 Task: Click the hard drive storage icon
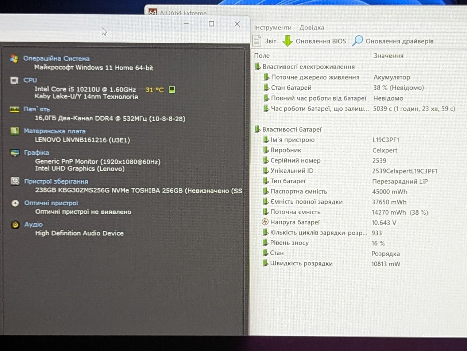click(x=15, y=181)
